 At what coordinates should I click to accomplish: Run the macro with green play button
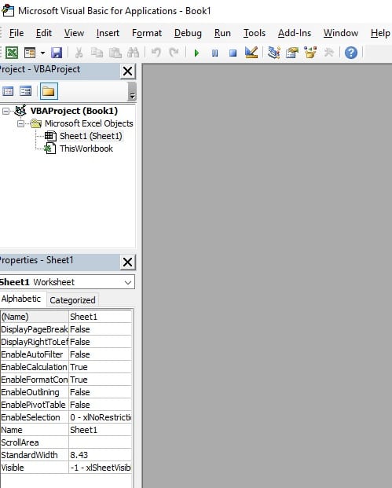coord(196,53)
